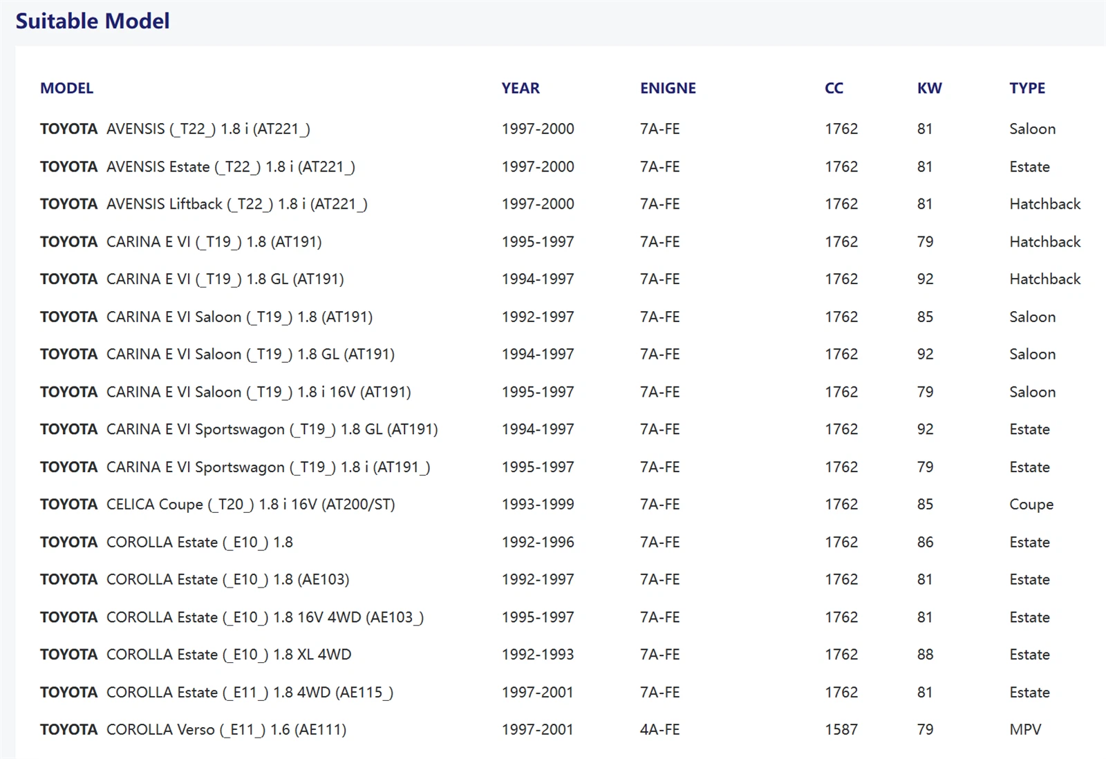The height and width of the screenshot is (759, 1106).
Task: Click KW '85' in CELICA Coupe row
Action: click(925, 505)
